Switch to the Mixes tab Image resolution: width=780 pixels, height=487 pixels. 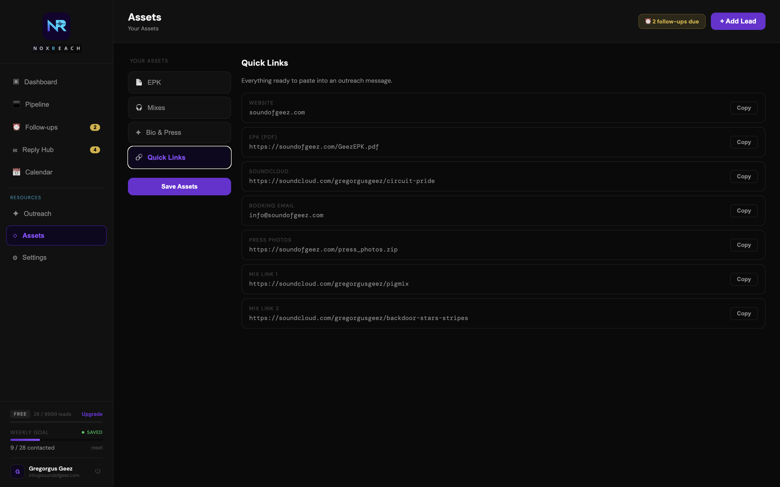pos(179,108)
